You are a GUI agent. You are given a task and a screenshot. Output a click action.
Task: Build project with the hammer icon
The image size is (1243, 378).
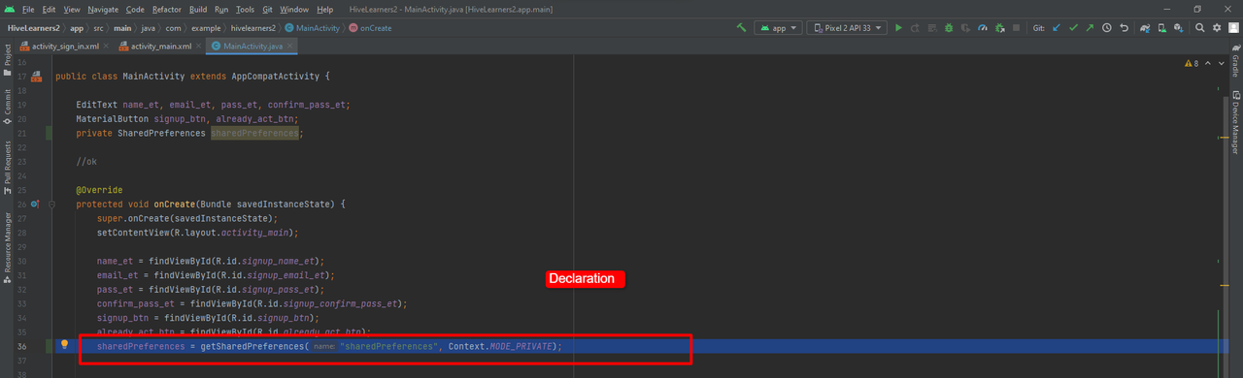coord(742,28)
